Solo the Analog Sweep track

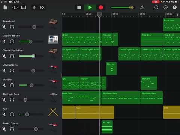[12, 129]
